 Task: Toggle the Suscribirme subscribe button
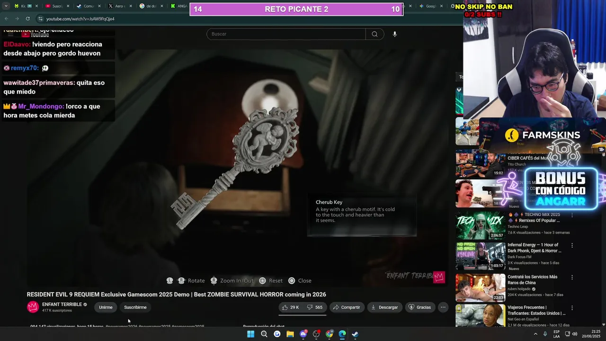(135, 307)
